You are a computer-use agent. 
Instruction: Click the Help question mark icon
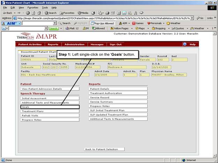185,44
